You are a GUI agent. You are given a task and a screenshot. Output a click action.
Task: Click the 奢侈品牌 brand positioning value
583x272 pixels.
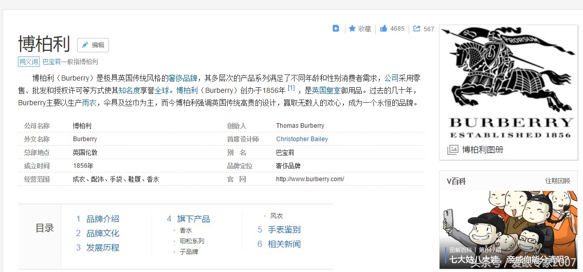(288, 166)
